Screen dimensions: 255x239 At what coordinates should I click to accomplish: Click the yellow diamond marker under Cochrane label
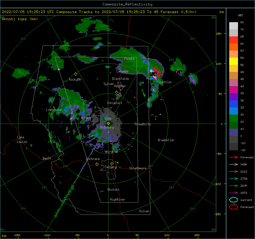click(x=97, y=164)
